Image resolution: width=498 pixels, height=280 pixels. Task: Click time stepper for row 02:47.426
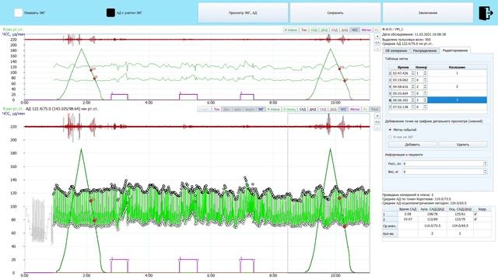pos(413,73)
